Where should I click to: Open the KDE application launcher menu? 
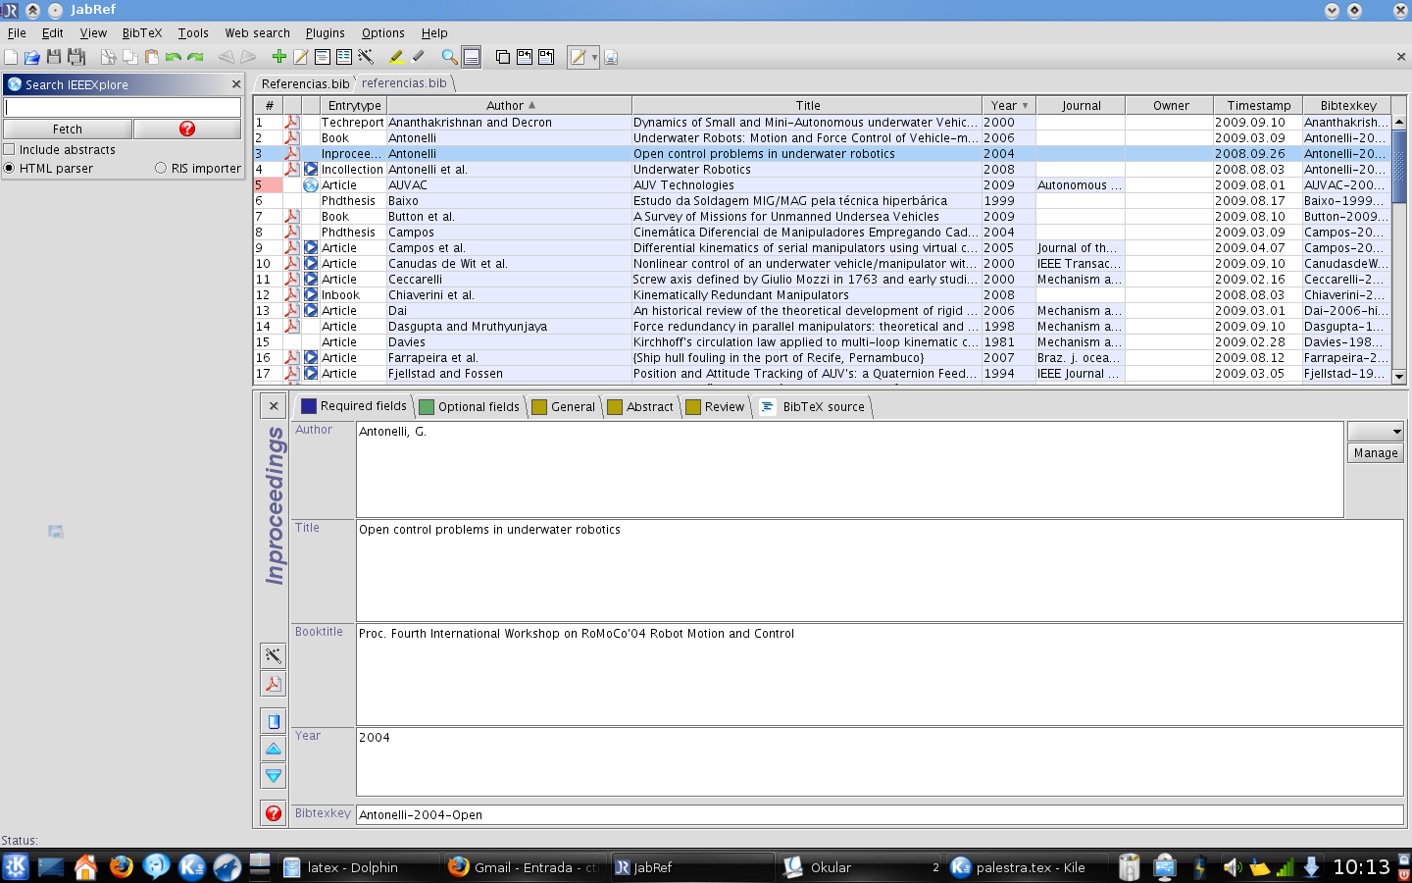(16, 867)
